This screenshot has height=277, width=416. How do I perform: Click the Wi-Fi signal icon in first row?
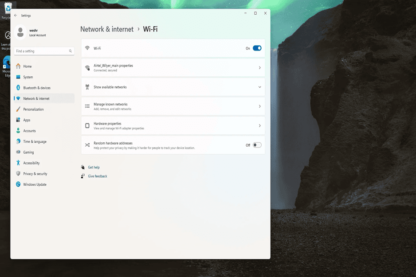point(87,48)
